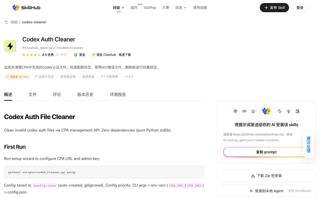Click the 5个月前更新 tag
The width and height of the screenshot is (320, 198).
[x=110, y=77]
